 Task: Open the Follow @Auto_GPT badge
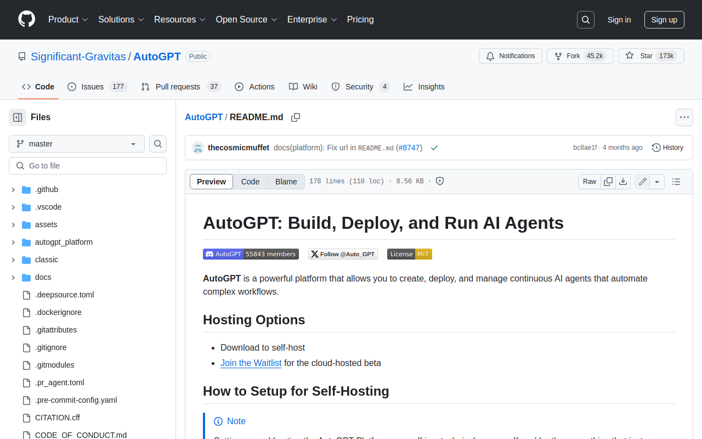pyautogui.click(x=343, y=254)
